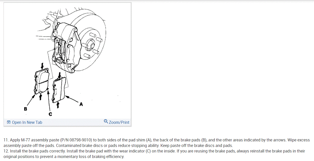The width and height of the screenshot is (314, 161).
Task: Click the upward arrow below the right pad shim
Action: pyautogui.click(x=58, y=105)
